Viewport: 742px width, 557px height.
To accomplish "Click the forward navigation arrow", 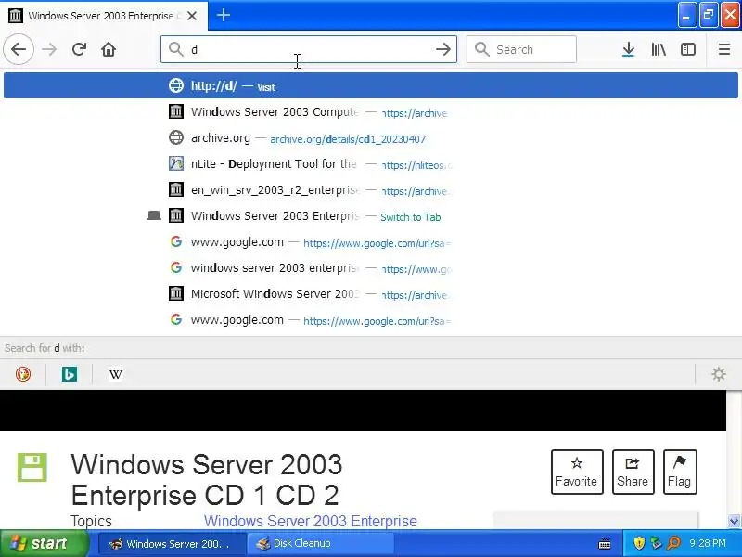I will click(x=49, y=49).
